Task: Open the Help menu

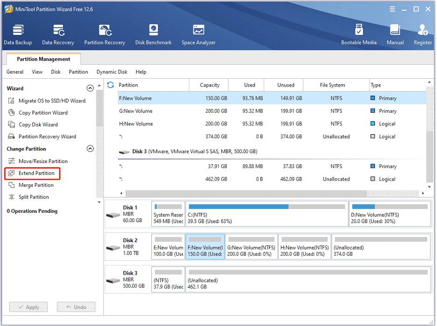Action: (141, 72)
